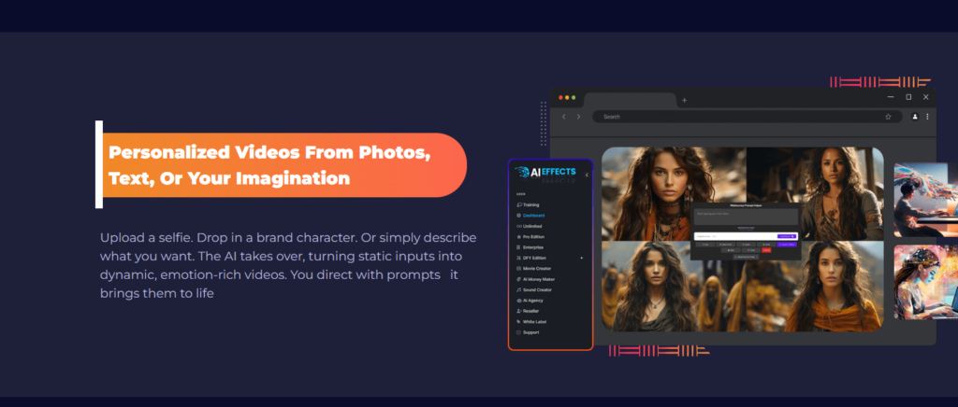Click the Training chat icon in sidebar
Screen dimensions: 958x407
click(x=518, y=204)
